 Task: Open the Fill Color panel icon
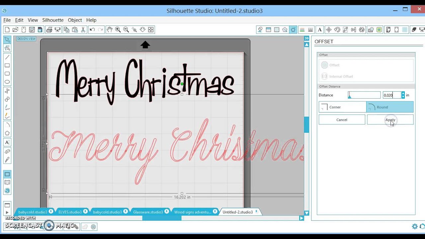(x=260, y=30)
